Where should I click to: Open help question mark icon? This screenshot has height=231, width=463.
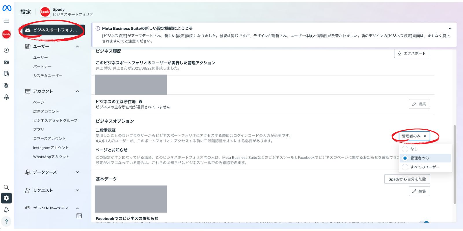(x=6, y=221)
